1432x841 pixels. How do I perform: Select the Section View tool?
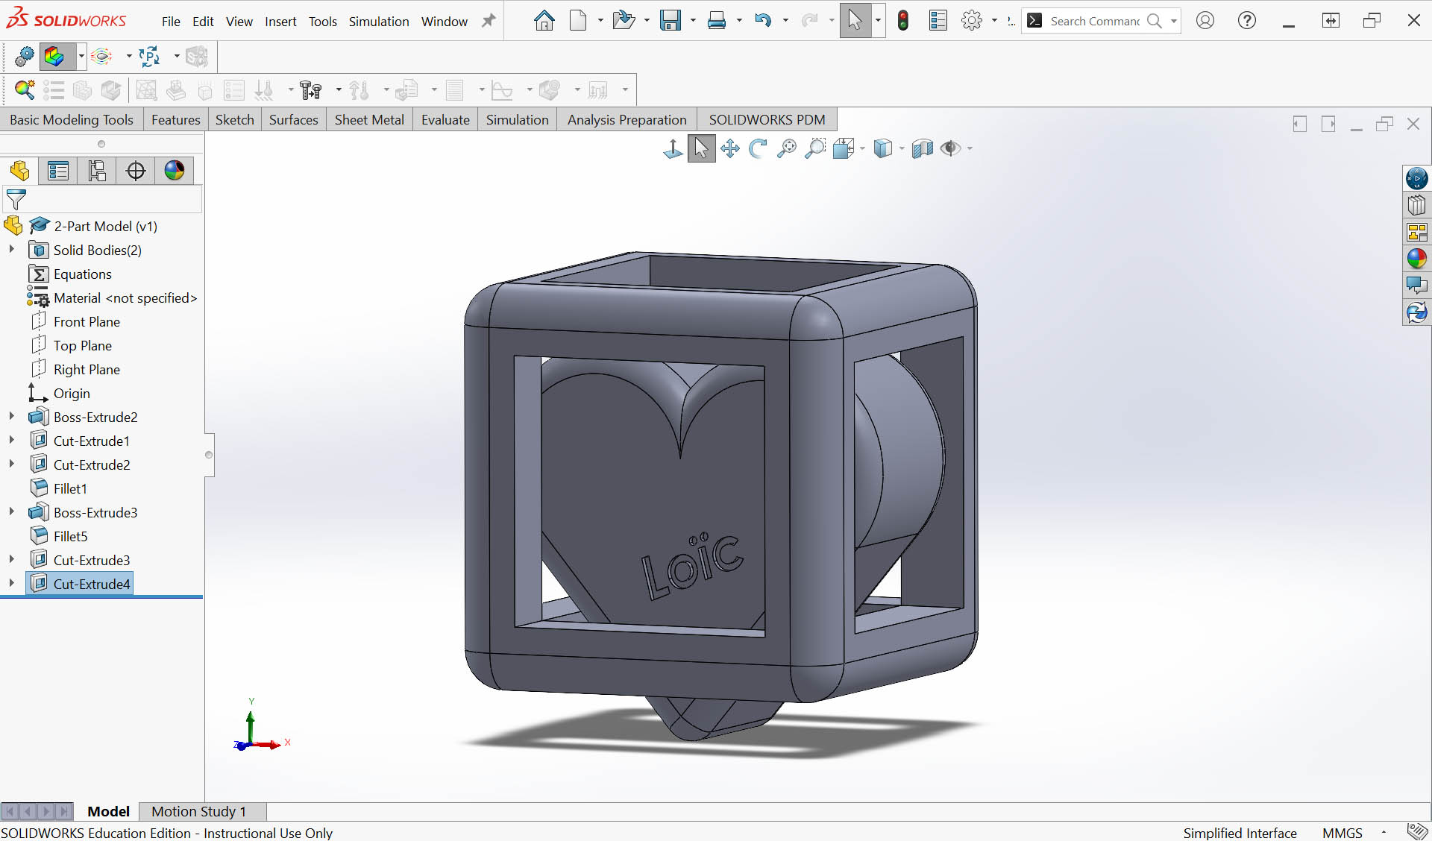(x=922, y=148)
